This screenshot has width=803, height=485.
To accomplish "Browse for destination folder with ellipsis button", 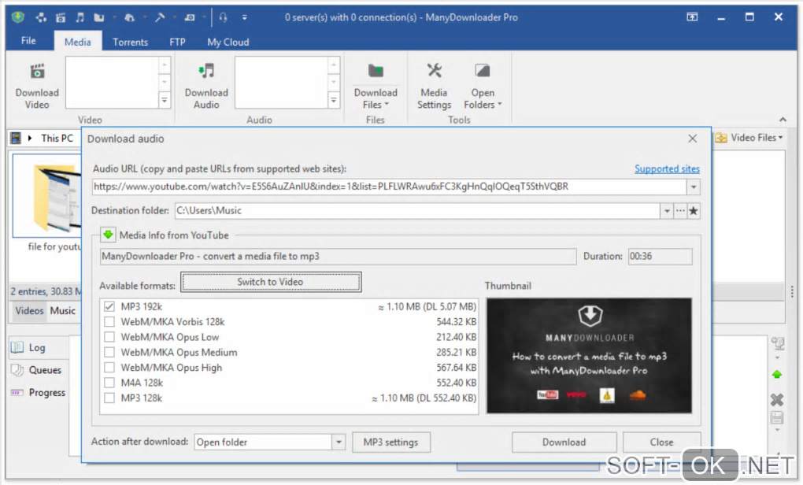I will (x=680, y=211).
